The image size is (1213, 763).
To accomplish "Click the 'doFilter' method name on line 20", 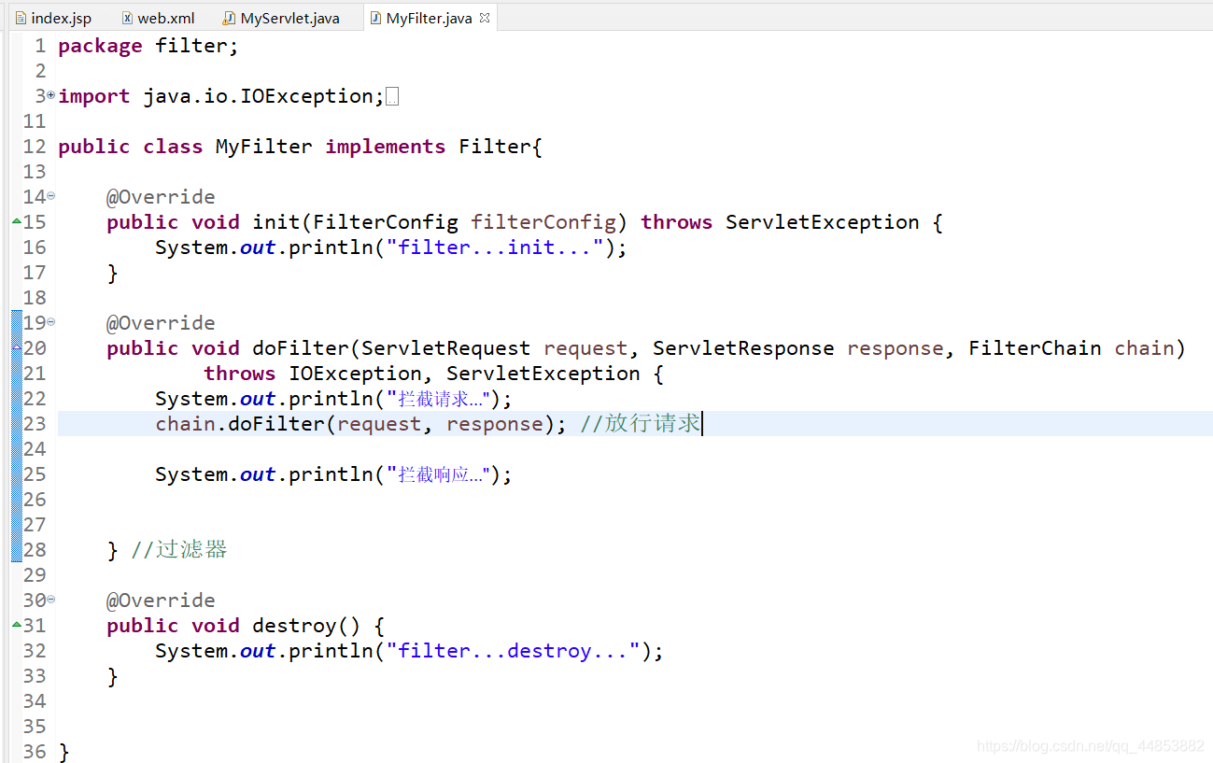I will [x=301, y=348].
